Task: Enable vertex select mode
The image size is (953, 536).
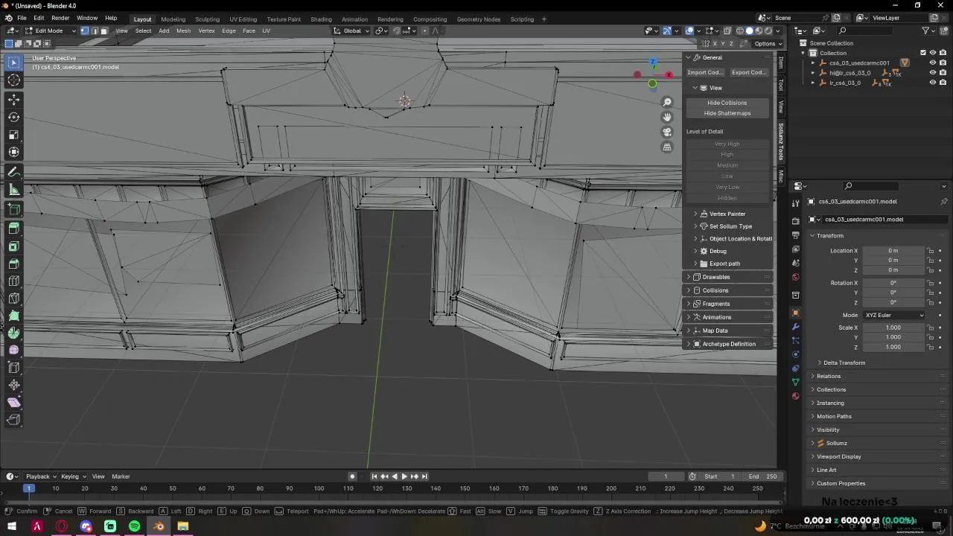Action: pos(84,31)
